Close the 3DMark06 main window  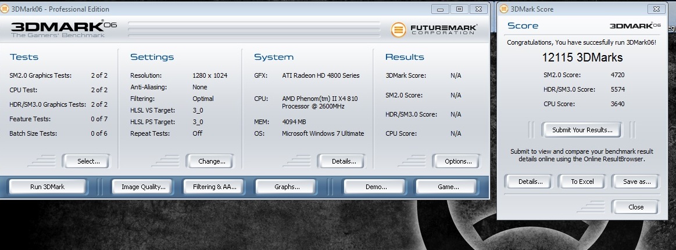point(478,9)
